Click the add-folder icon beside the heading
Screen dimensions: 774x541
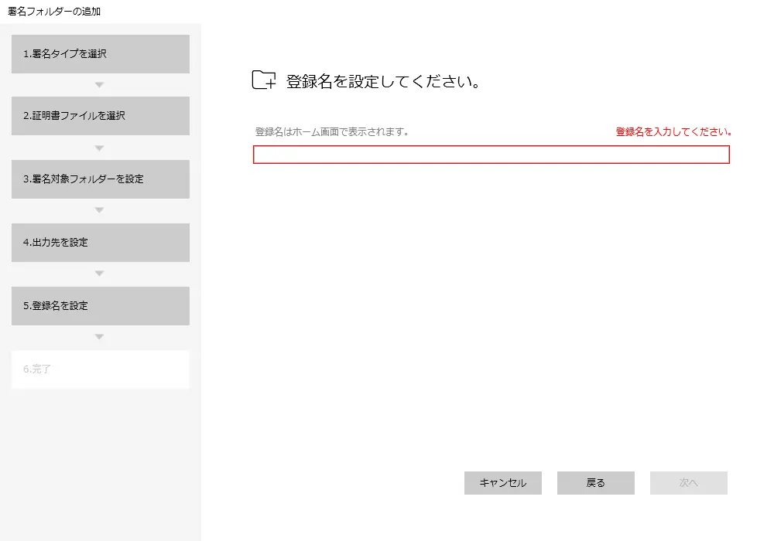264,80
